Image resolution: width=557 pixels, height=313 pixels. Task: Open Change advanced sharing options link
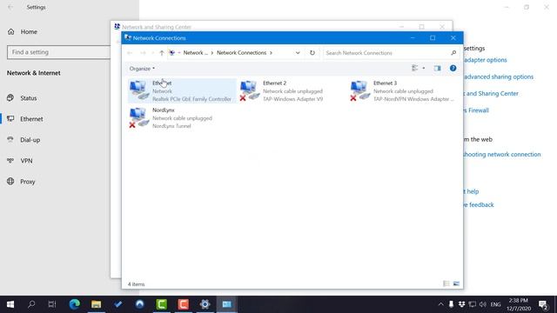[499, 77]
